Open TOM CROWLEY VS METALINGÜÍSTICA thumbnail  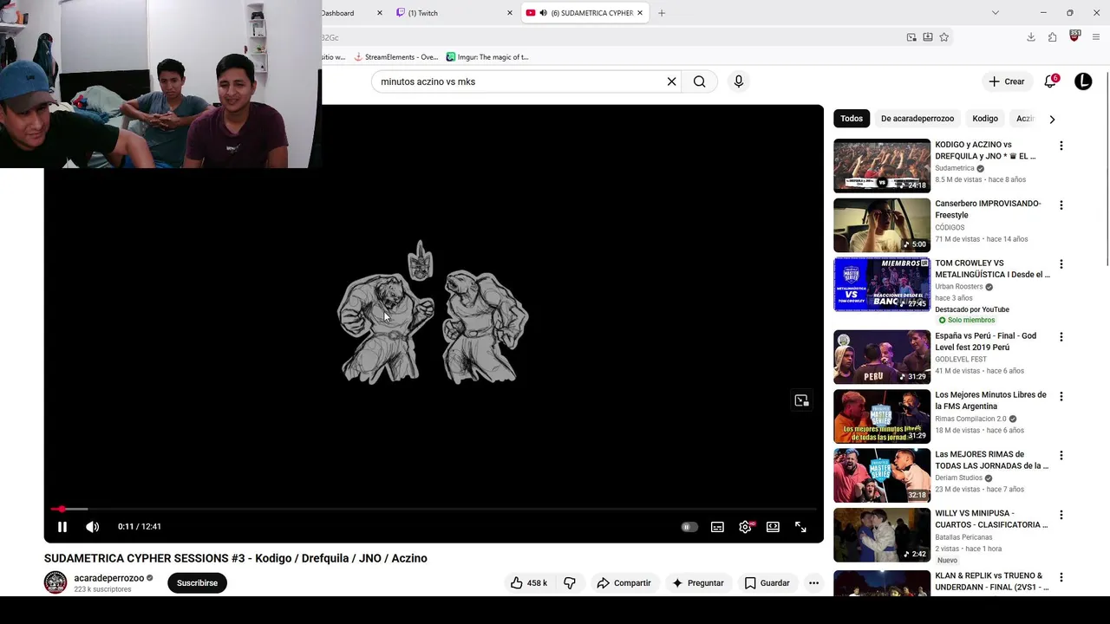(882, 284)
